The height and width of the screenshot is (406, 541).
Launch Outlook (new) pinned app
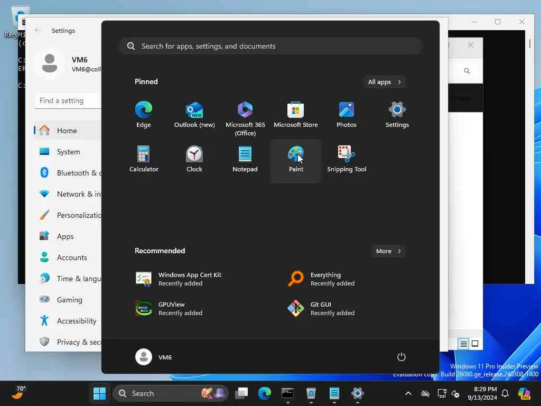point(194,115)
